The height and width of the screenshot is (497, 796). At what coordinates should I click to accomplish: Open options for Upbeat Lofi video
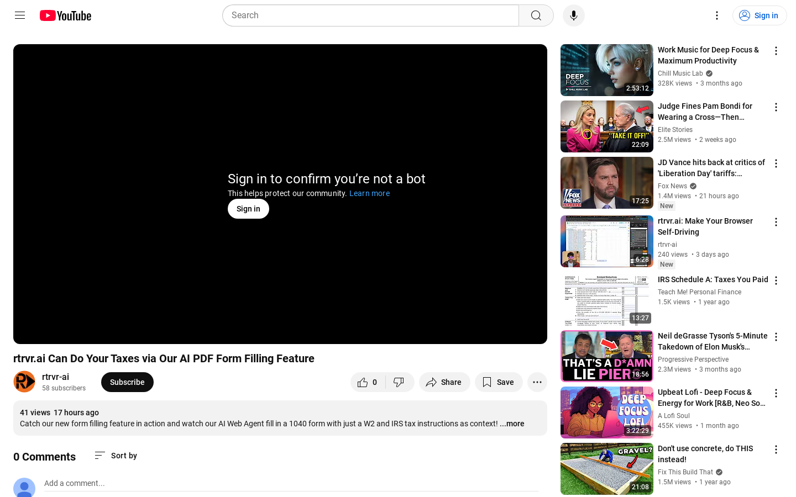tap(776, 393)
